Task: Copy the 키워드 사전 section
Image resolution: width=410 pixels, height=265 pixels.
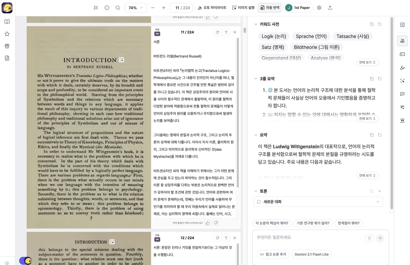Action: click(x=372, y=24)
